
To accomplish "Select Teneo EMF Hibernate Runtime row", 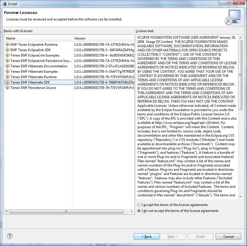I will point(69,77).
